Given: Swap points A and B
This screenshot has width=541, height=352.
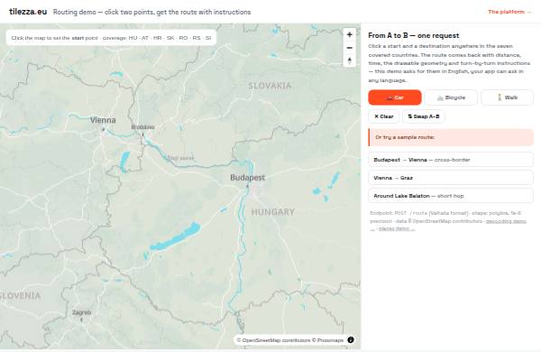Looking at the screenshot, I should [424, 116].
